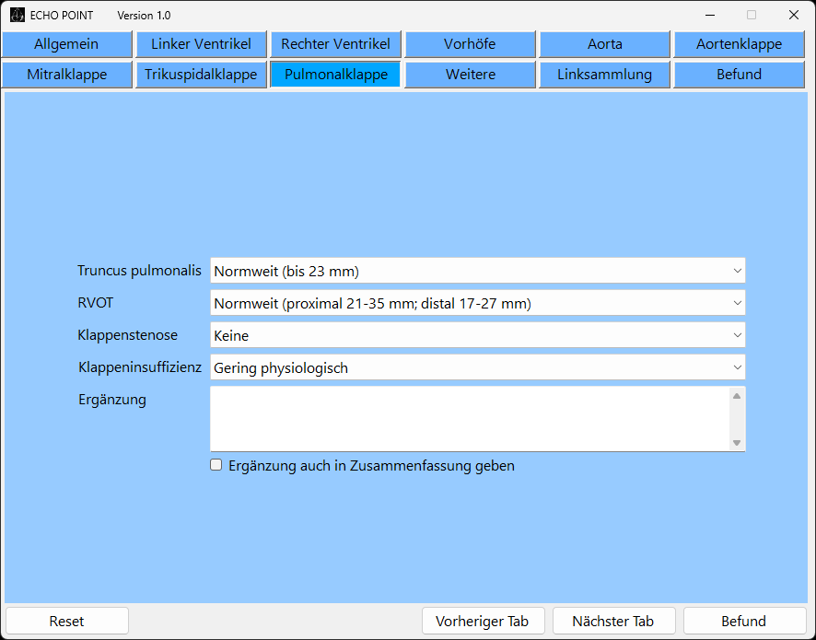This screenshot has width=816, height=640.
Task: Click the ECHO POINT app icon
Action: click(17, 16)
